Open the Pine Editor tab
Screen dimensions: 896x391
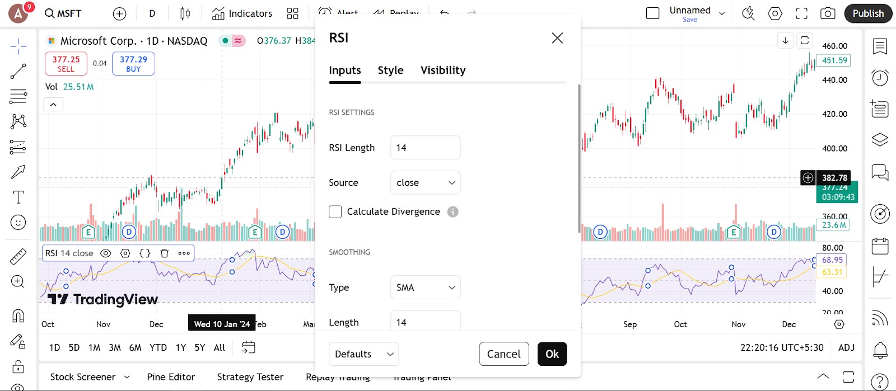coord(171,378)
